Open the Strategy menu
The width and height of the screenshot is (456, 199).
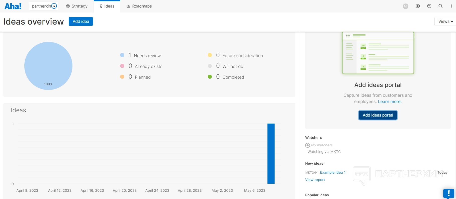tap(77, 6)
